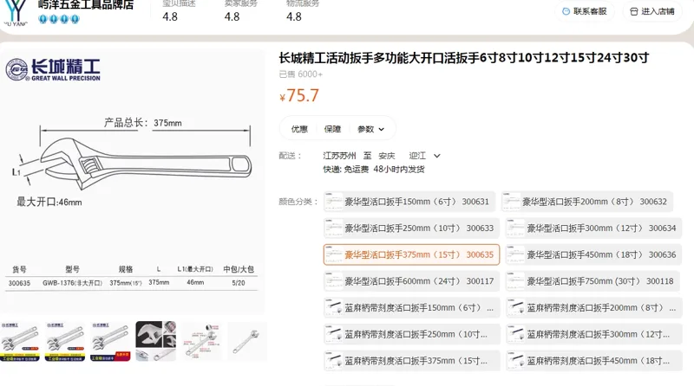Viewport: 694px width, 386px height.
Task: Select option 豪华型活口扳手300mm（12寸）300634
Action: pyautogui.click(x=593, y=228)
